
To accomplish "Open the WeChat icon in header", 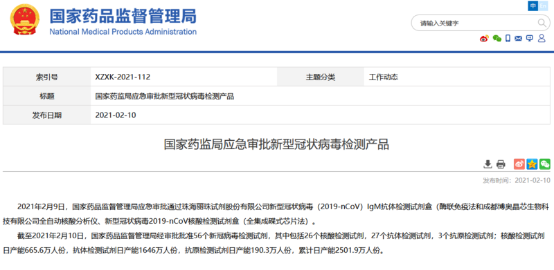I will pyautogui.click(x=497, y=39).
